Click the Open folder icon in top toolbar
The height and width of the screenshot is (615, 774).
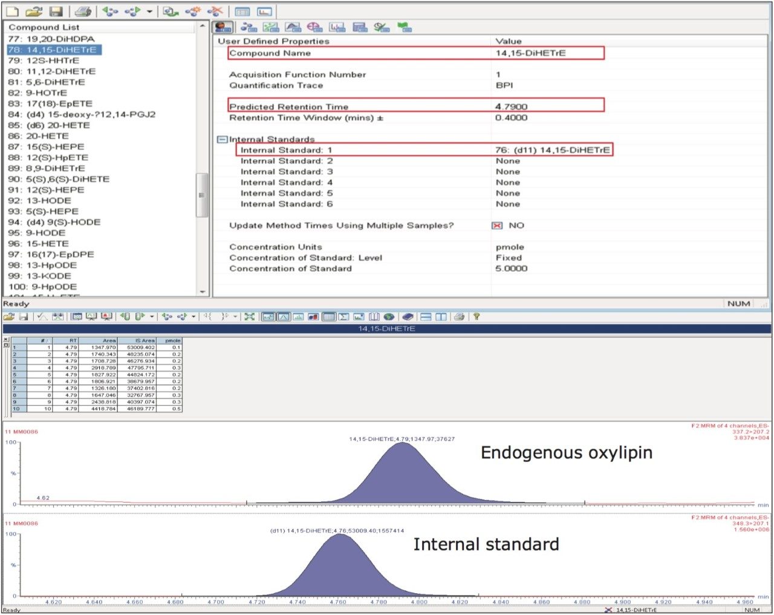[34, 11]
